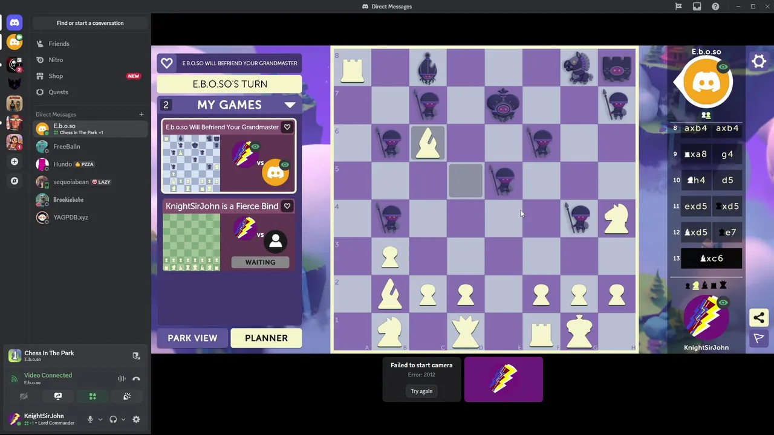Collapse the MY GAMES list arrow
Screen dimensions: 774x435
290,105
